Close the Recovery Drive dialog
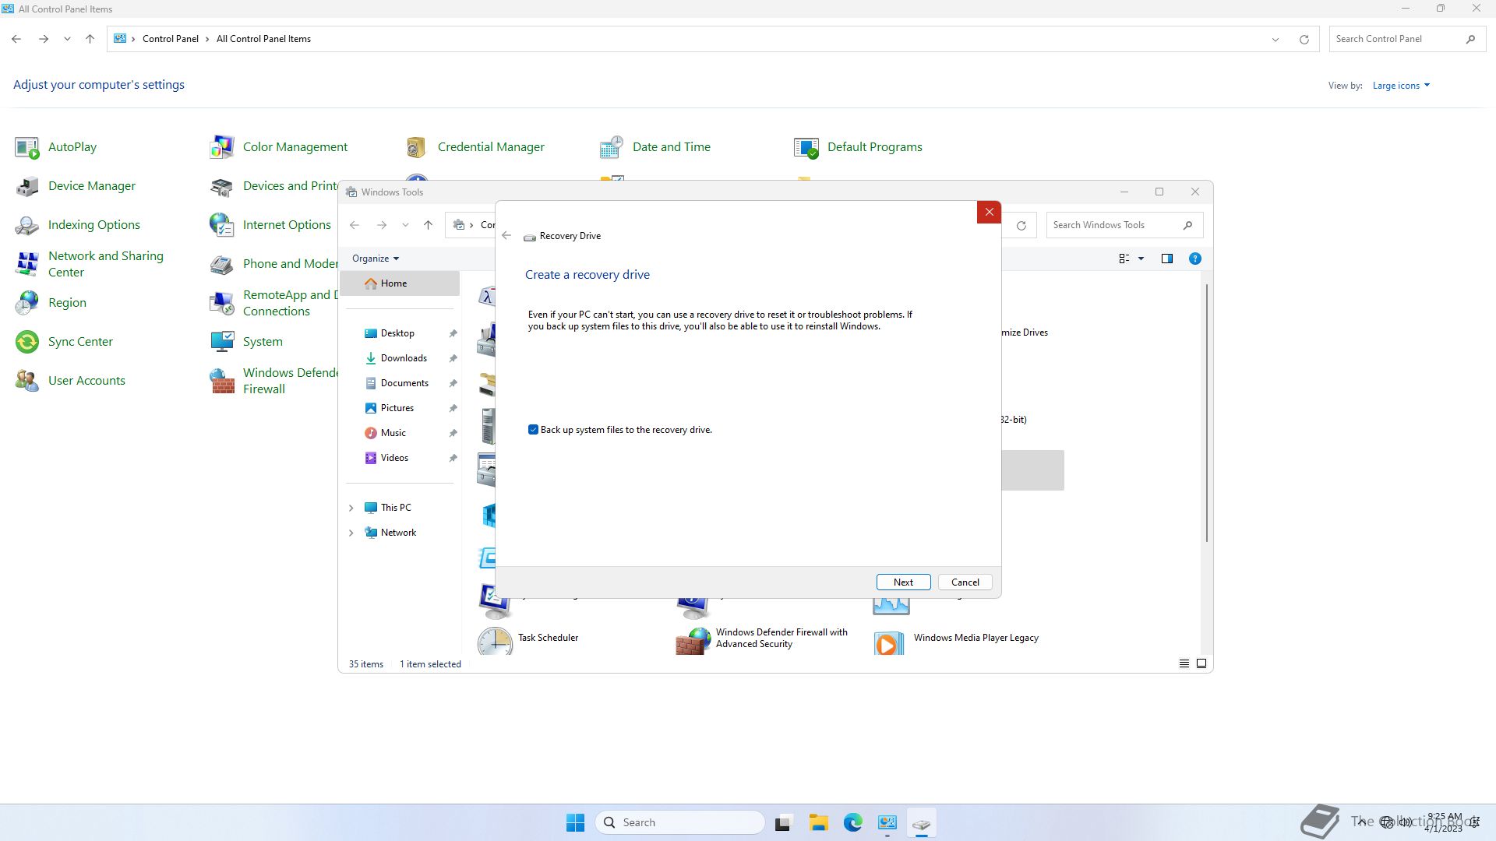This screenshot has height=841, width=1496. coord(989,212)
